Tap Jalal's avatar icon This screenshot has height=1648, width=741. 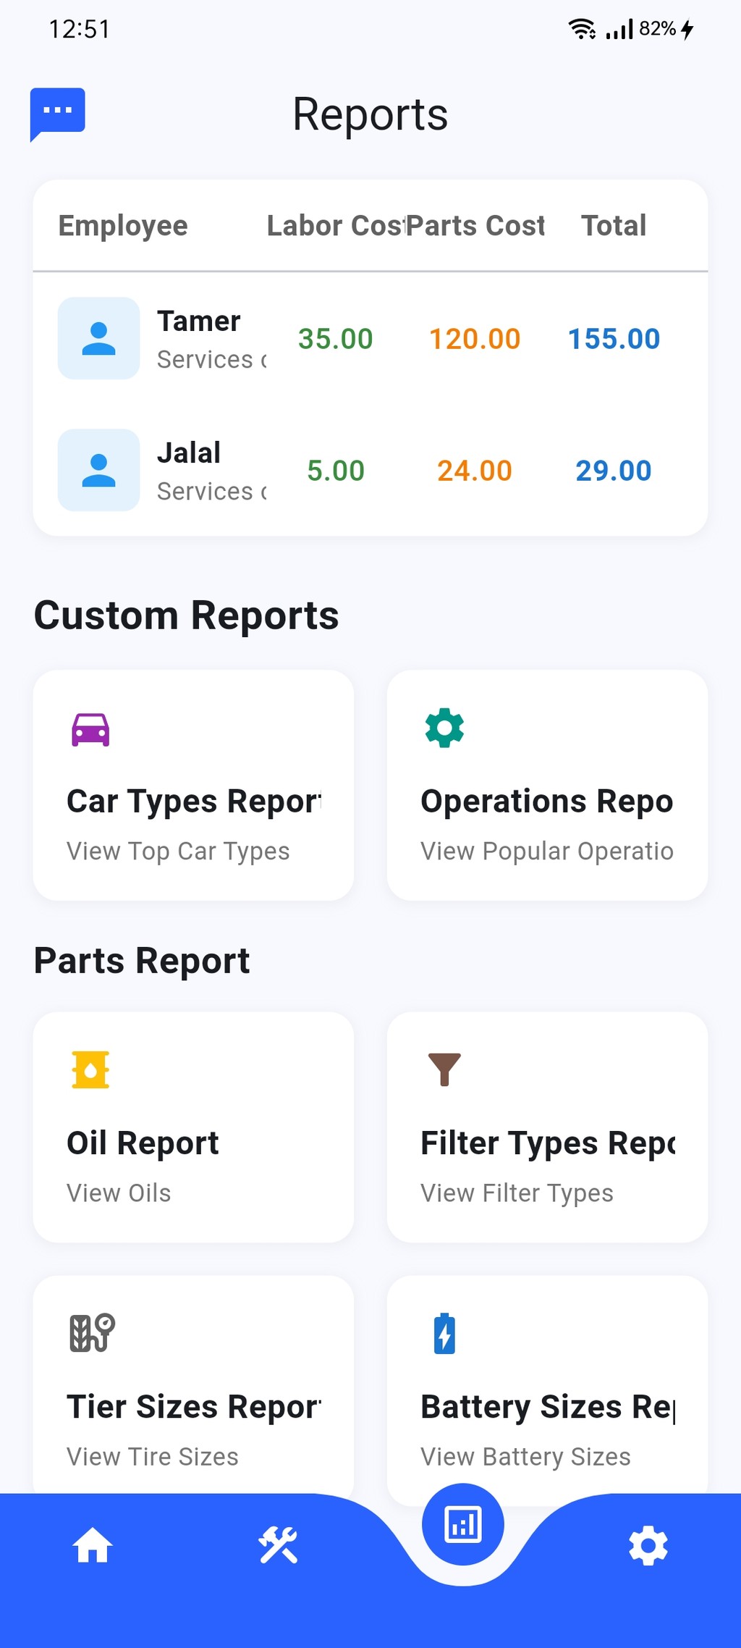pyautogui.click(x=99, y=470)
